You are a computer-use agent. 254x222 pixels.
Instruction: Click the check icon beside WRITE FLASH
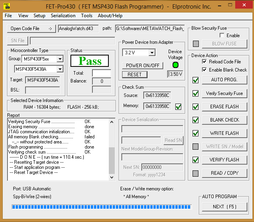point(196,133)
